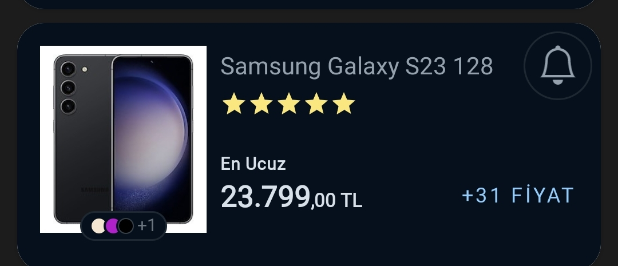Click the En Ucuz label

click(x=253, y=164)
